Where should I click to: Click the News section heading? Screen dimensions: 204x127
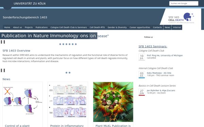pyautogui.click(x=6, y=79)
